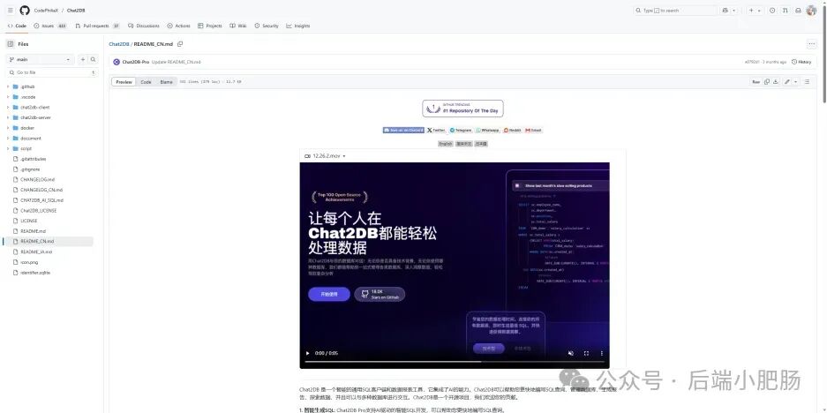Click the video progress bar
Image resolution: width=827 pixels, height=413 pixels.
click(455, 362)
